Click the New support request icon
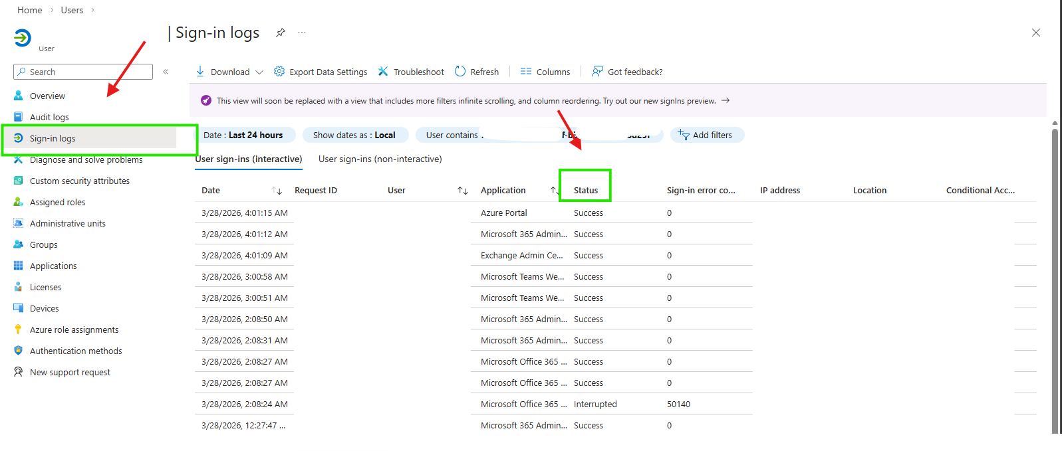 click(x=19, y=372)
